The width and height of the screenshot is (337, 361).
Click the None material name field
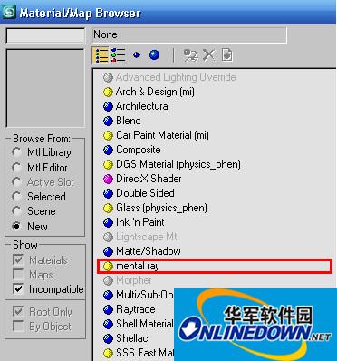click(x=189, y=34)
